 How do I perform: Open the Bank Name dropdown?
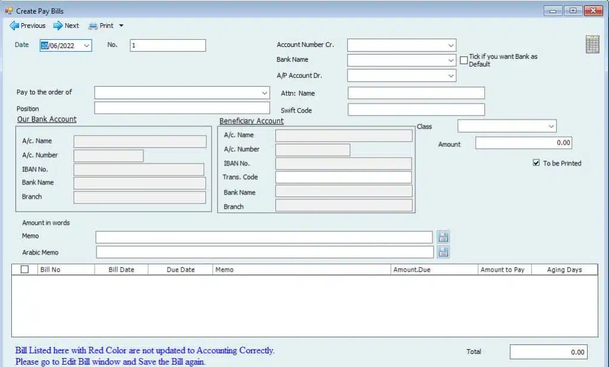[450, 60]
